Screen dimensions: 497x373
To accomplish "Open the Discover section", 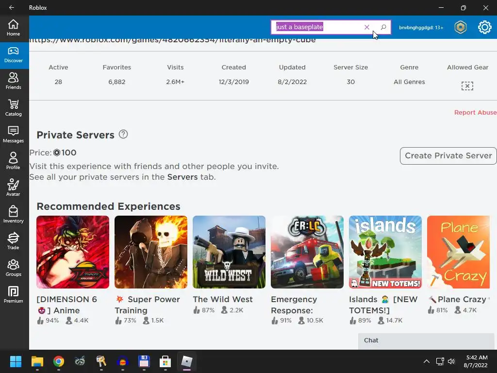I will click(13, 55).
